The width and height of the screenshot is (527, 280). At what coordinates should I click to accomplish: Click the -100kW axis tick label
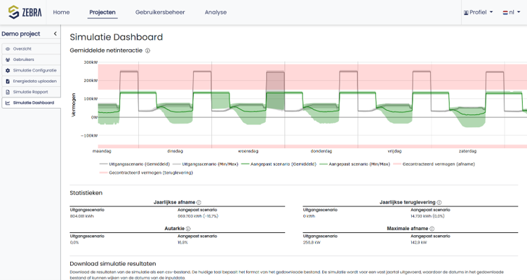coord(89,136)
